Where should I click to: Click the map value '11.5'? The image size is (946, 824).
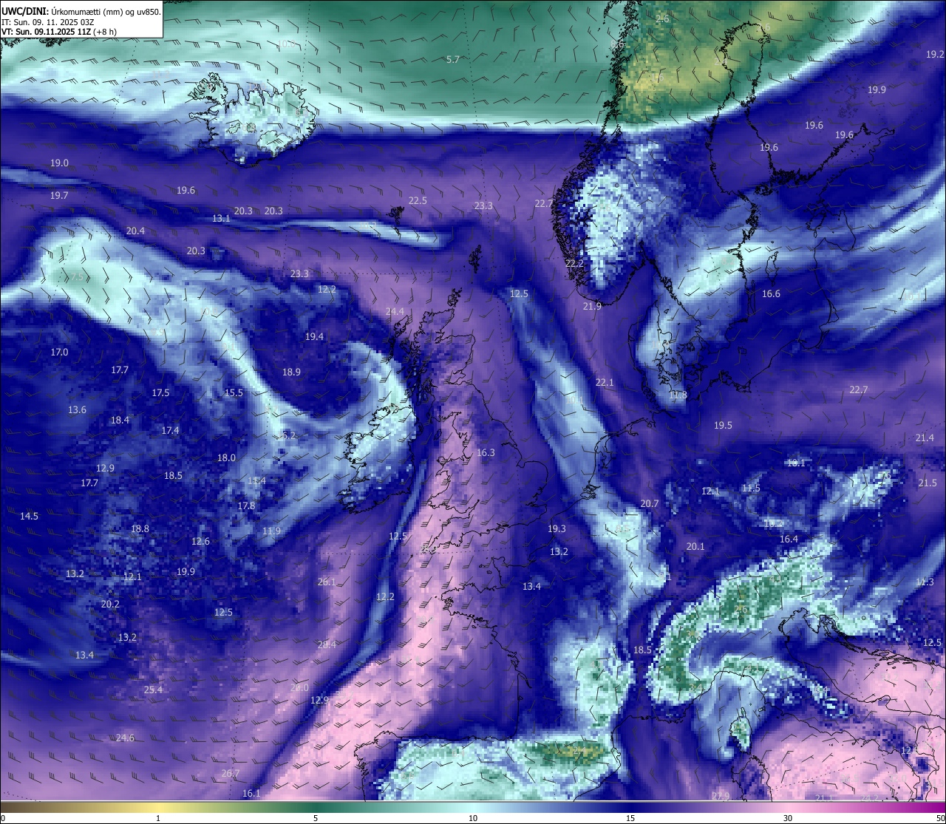point(751,488)
